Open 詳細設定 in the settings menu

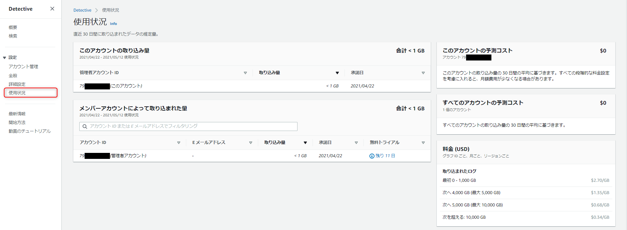(x=17, y=84)
